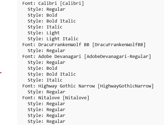The width and height of the screenshot is (164, 125).
Task: Click 'Style: Bold Italic' under Calibri
Action: [x=52, y=21]
